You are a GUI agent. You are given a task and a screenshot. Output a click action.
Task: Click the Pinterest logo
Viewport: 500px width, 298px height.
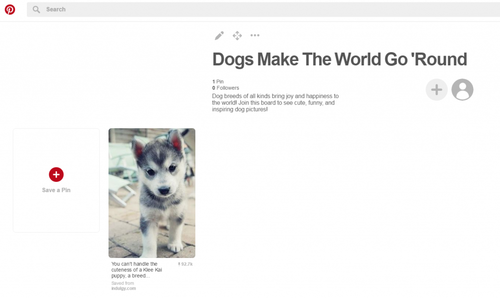10,9
